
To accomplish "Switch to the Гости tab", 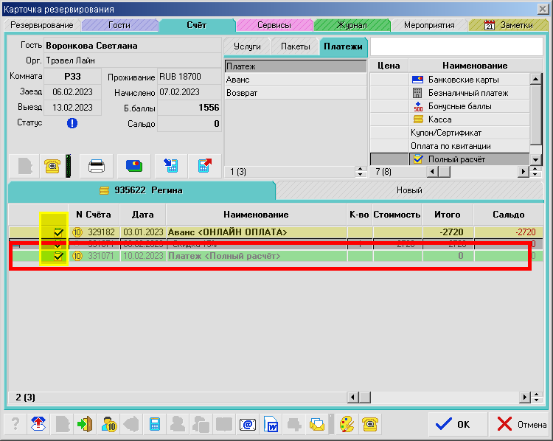I will pyautogui.click(x=119, y=24).
